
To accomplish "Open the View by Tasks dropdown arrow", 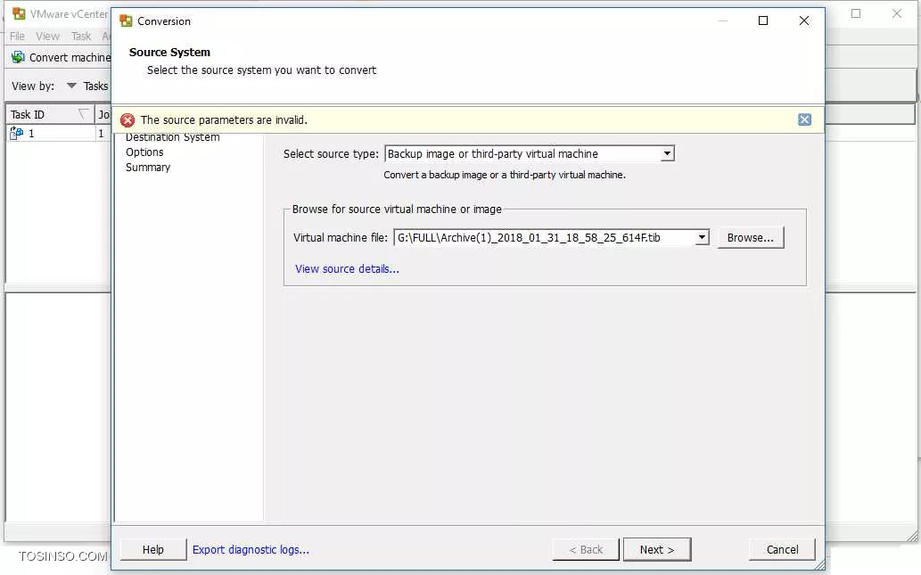I will (71, 86).
